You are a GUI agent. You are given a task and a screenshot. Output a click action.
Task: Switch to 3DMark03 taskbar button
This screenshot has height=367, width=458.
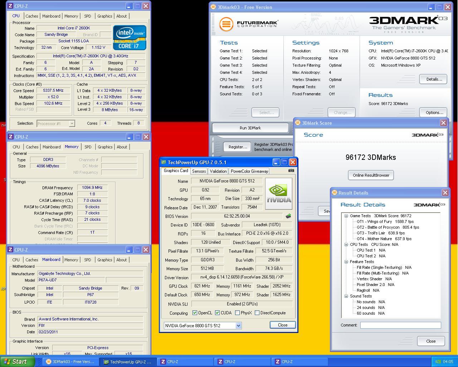point(70,362)
